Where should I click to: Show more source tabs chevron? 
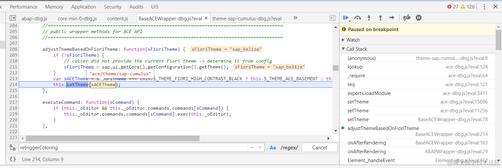(x=295, y=18)
